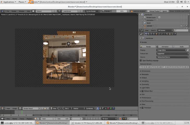Open the Particles properties tab
The image size is (190, 125).
[172, 34]
